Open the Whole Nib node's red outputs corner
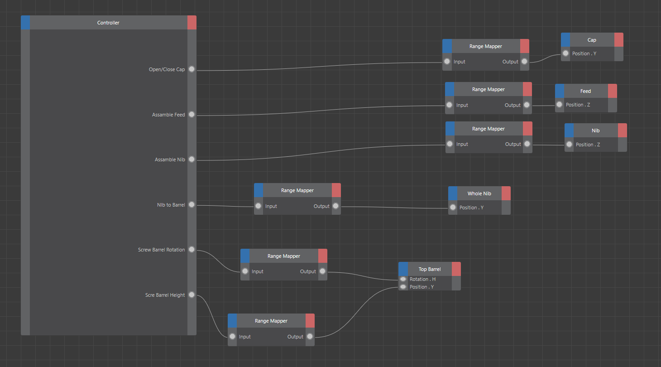The image size is (661, 367). (506, 193)
